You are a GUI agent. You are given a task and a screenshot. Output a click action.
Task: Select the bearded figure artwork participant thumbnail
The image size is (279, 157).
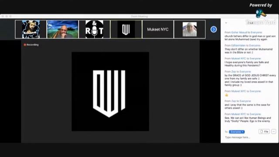[31, 29]
